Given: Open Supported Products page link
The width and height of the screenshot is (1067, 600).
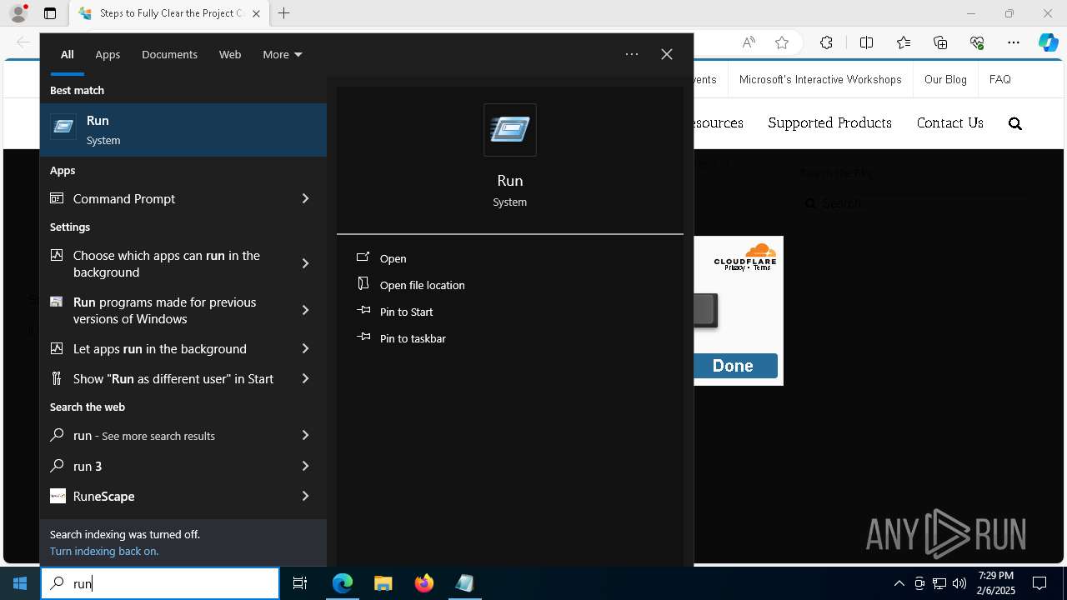Looking at the screenshot, I should coord(829,122).
